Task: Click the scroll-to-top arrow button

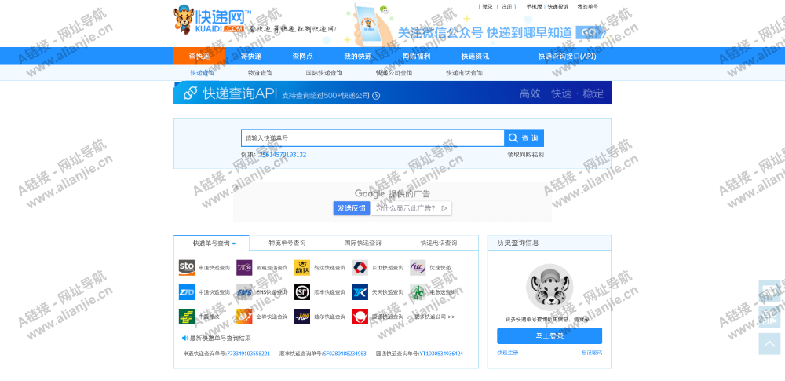Action: click(x=769, y=343)
